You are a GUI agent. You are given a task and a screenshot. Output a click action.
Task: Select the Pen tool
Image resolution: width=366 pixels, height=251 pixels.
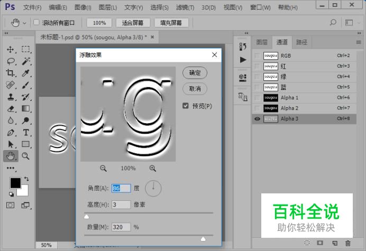[11, 133]
